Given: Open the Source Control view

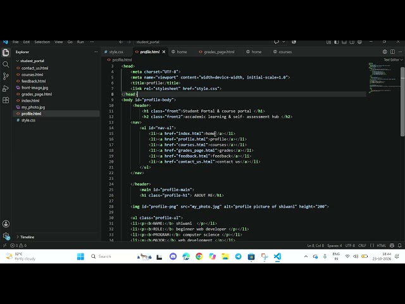Looking at the screenshot, I should click(x=6, y=76).
